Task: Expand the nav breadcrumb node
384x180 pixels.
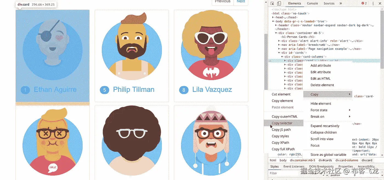Action: click(279, 45)
